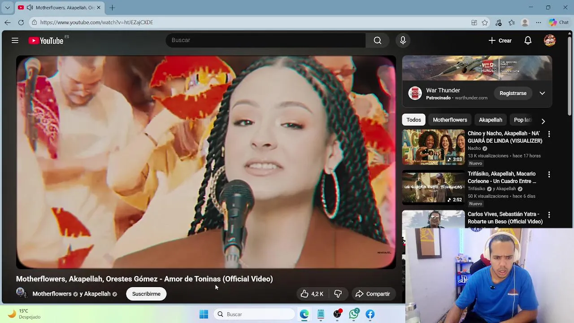
Task: Click the Registrarse button on the War Thunder ad
Action: (x=513, y=93)
